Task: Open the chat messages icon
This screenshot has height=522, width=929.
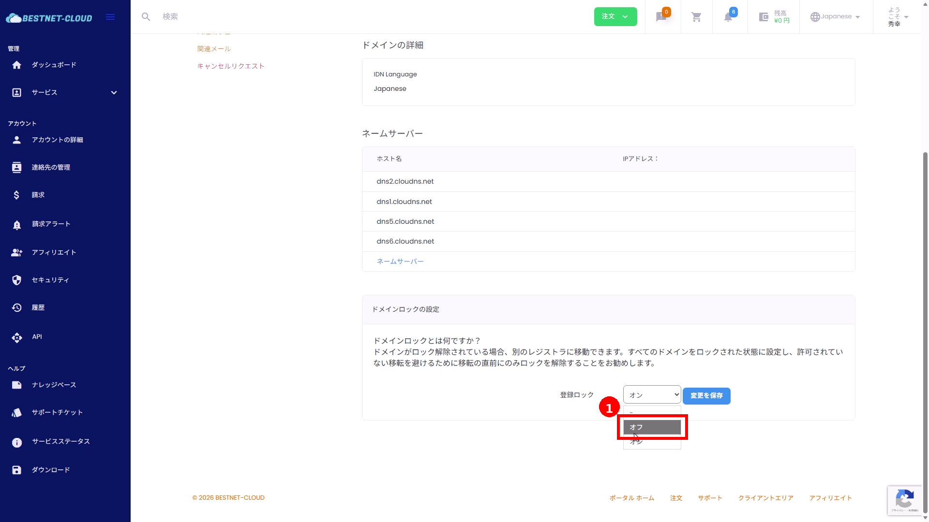Action: coord(661,17)
